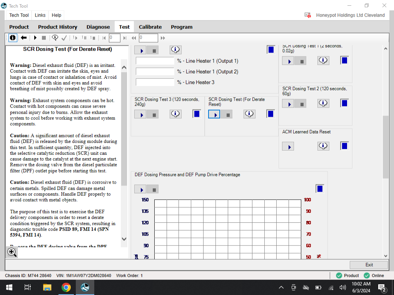The width and height of the screenshot is (394, 295).
Task: Open info for the Line Heater test
Action: (175, 50)
